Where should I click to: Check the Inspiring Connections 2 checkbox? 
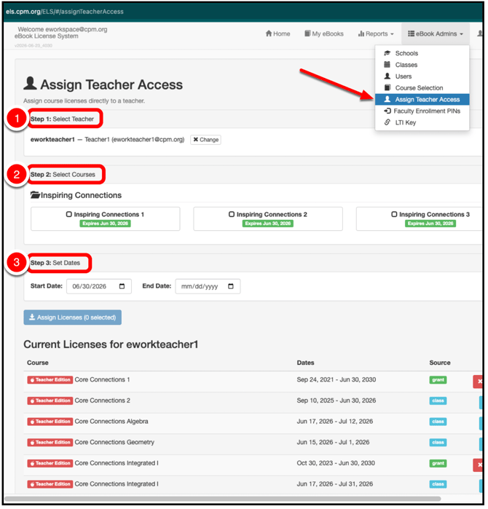point(232,216)
